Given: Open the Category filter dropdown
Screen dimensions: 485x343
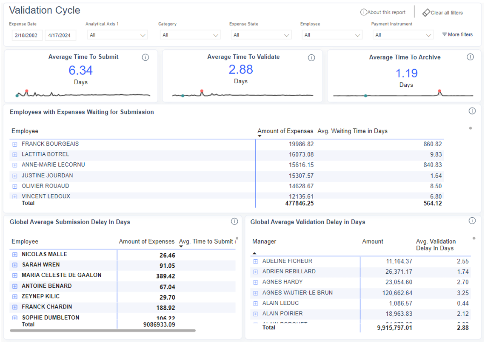Looking at the screenshot, I should [190, 35].
